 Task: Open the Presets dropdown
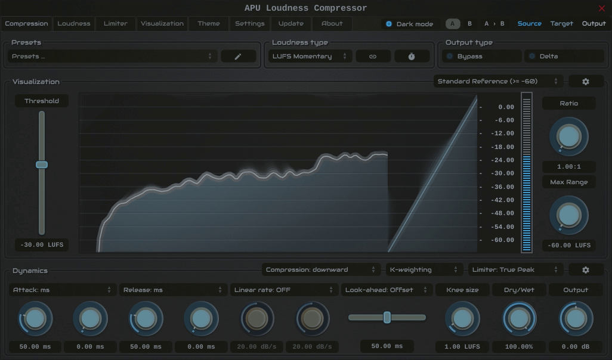(x=112, y=57)
